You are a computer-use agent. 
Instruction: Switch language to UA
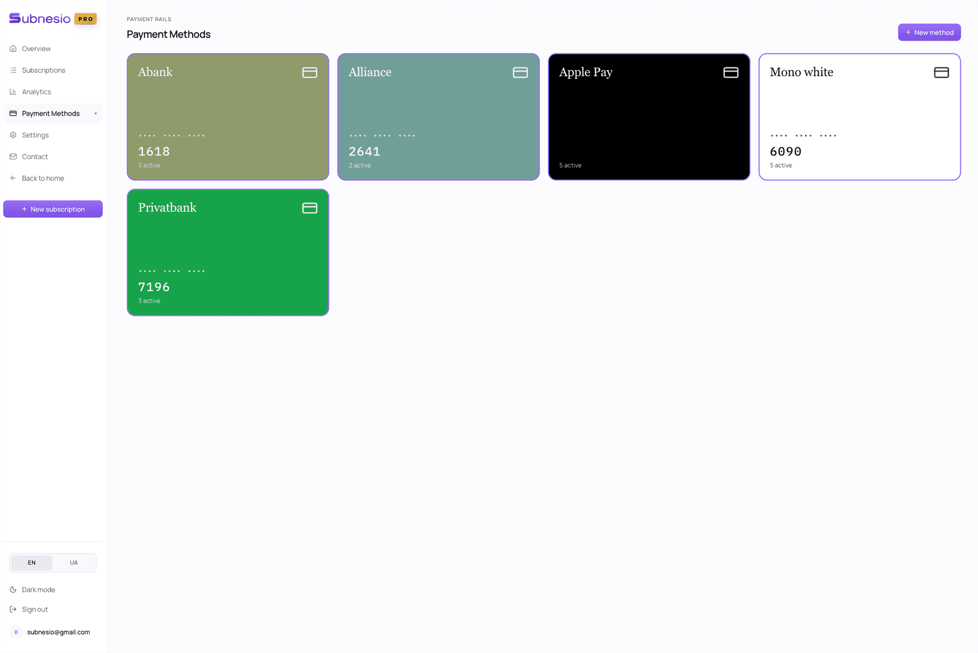coord(74,563)
